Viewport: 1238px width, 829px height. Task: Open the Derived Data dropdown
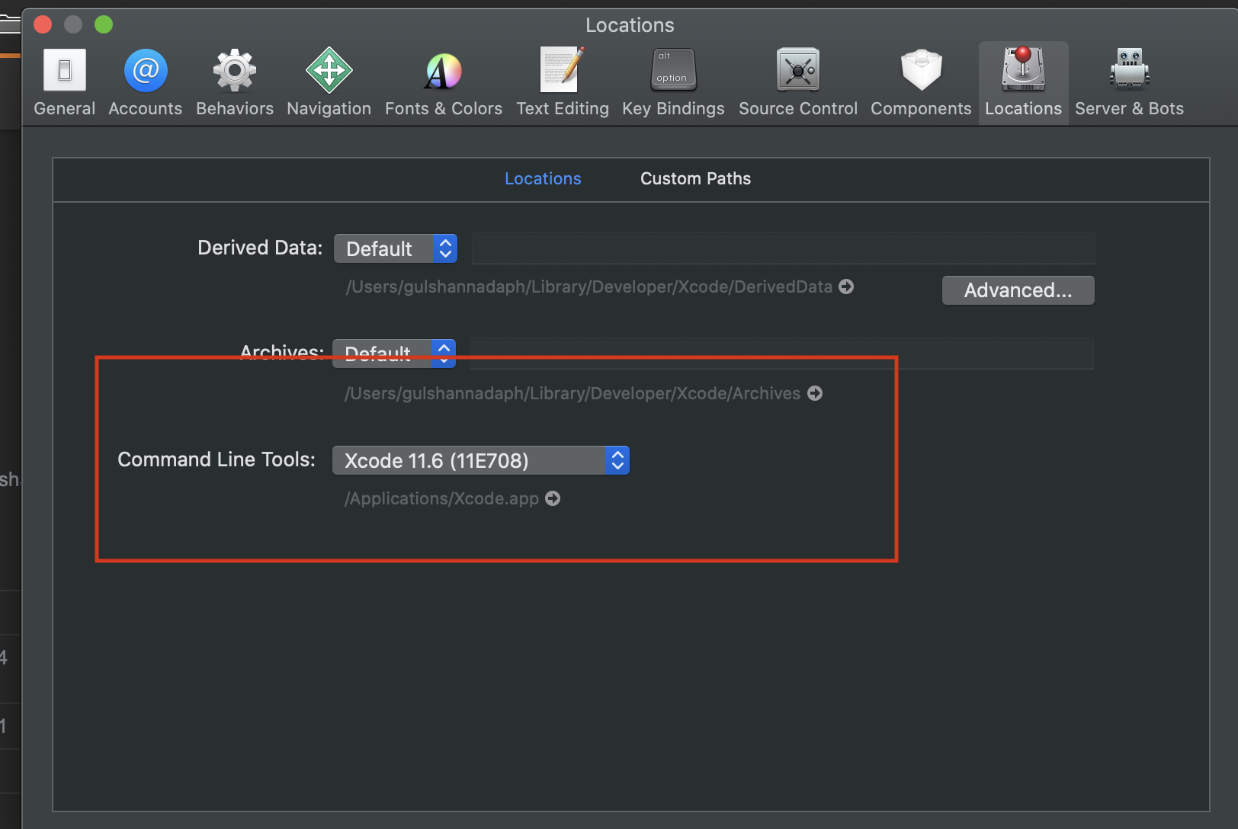click(x=396, y=248)
